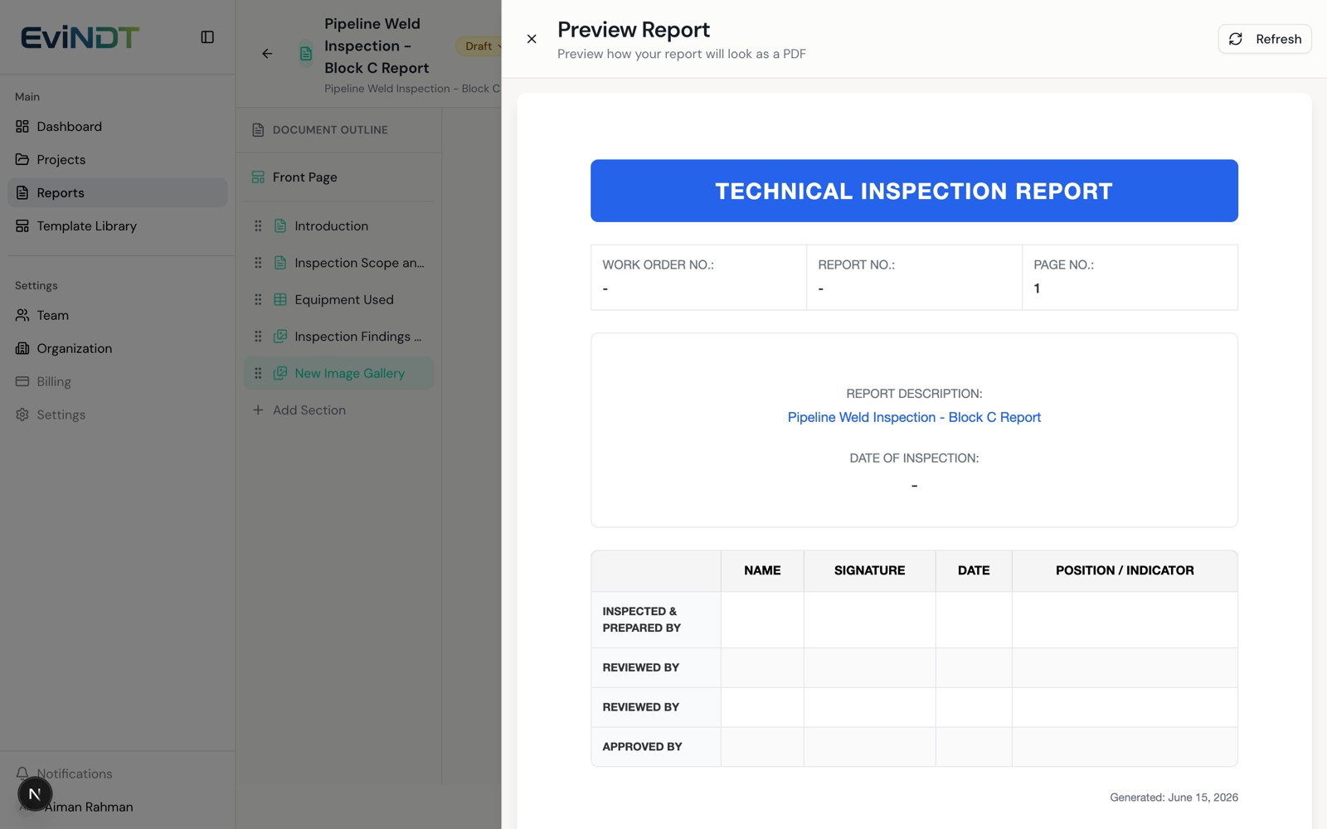
Task: Toggle the sidebar collapse icon
Action: pyautogui.click(x=207, y=37)
